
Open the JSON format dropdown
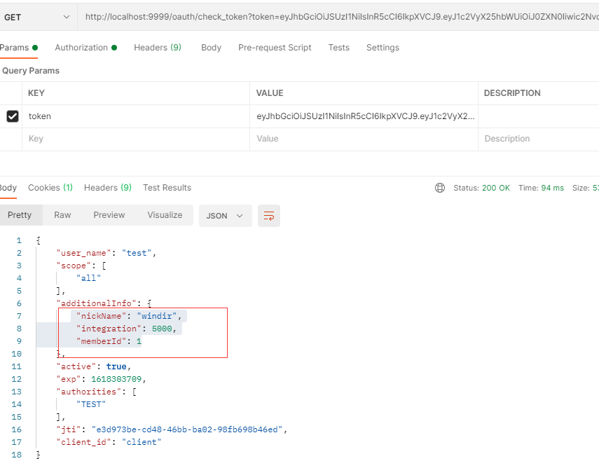pyautogui.click(x=225, y=216)
